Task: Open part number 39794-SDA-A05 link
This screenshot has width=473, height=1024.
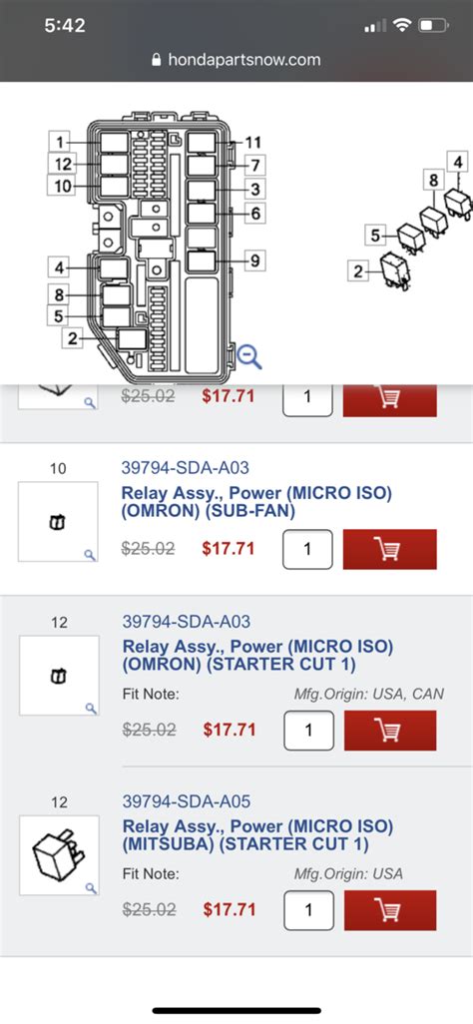Action: tap(187, 801)
